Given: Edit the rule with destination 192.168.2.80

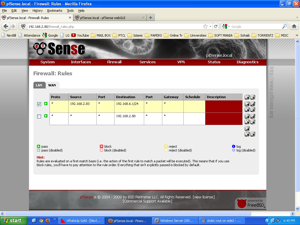Looking at the screenshot, I should tap(253, 116).
